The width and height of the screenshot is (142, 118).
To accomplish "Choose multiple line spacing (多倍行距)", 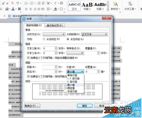I will tap(75, 91).
